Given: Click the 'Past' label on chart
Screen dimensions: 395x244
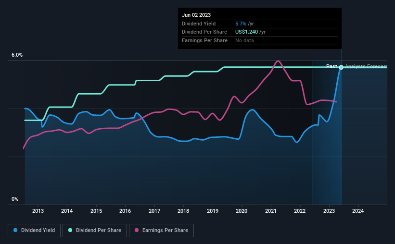Looking at the screenshot, I should (x=331, y=66).
